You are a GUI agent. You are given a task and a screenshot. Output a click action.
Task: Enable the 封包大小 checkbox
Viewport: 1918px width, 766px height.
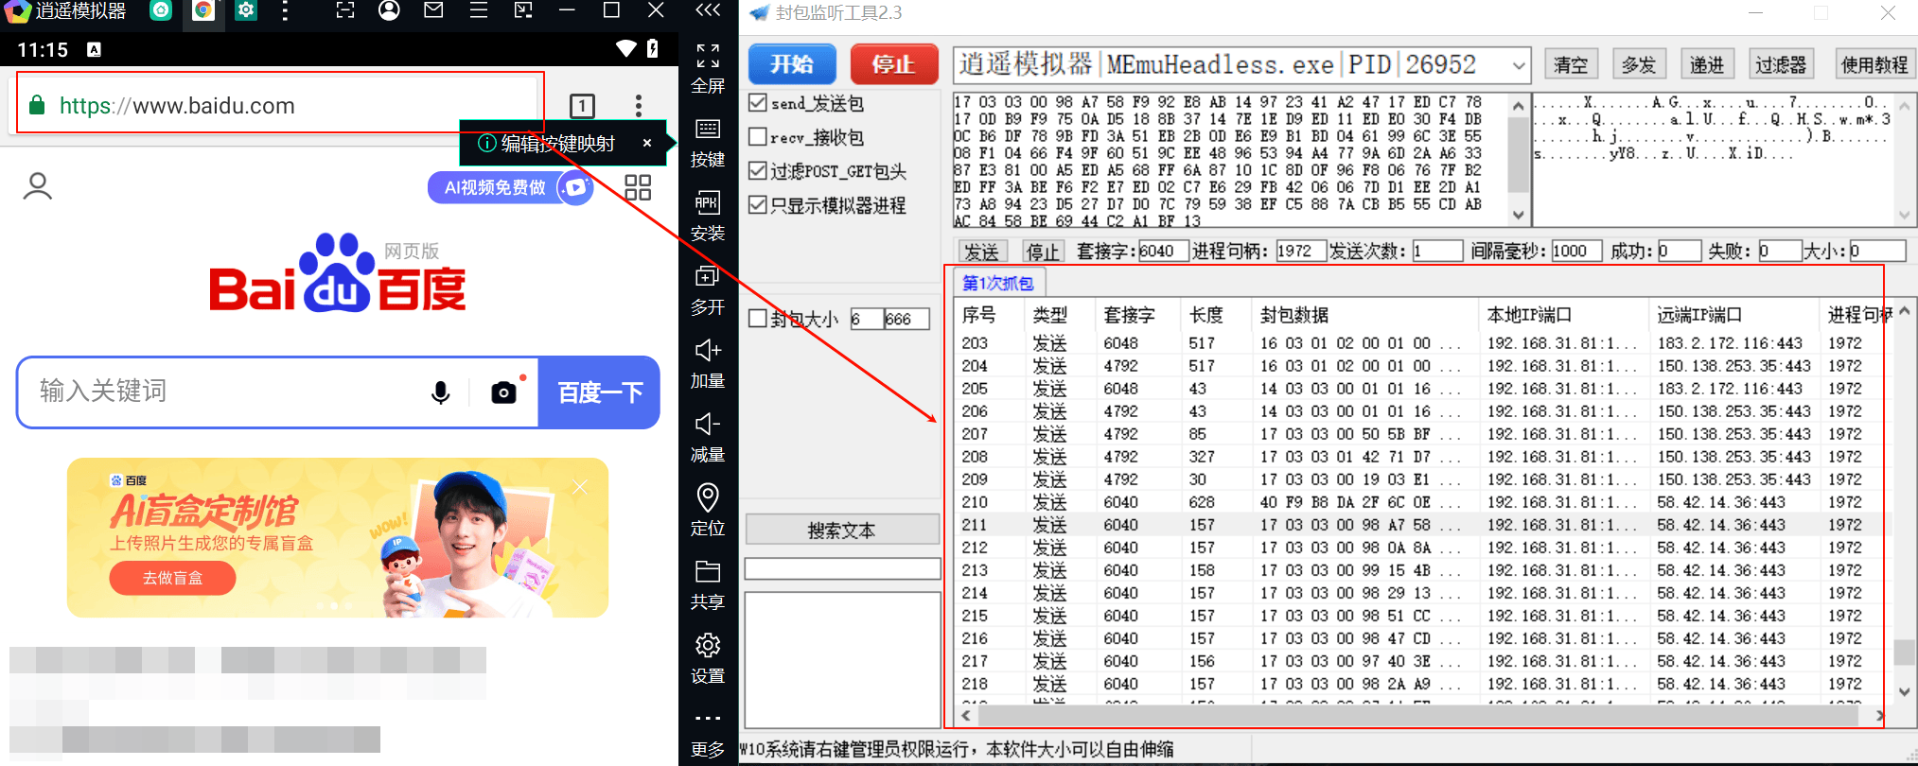(758, 319)
